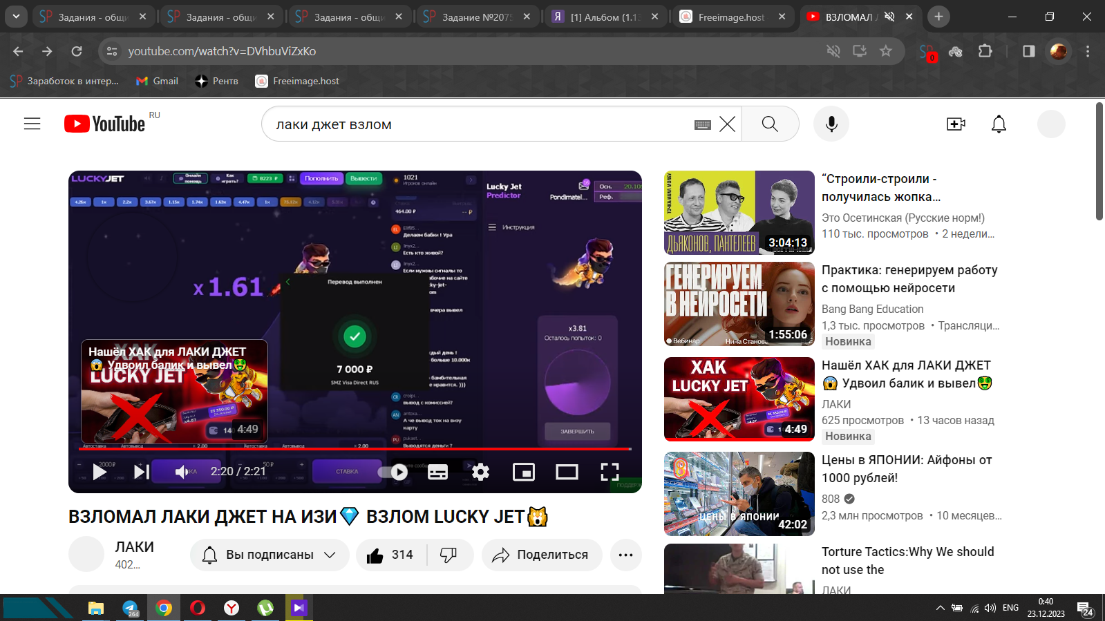The height and width of the screenshot is (621, 1105).
Task: Open File Explorer from taskbar
Action: tap(95, 608)
